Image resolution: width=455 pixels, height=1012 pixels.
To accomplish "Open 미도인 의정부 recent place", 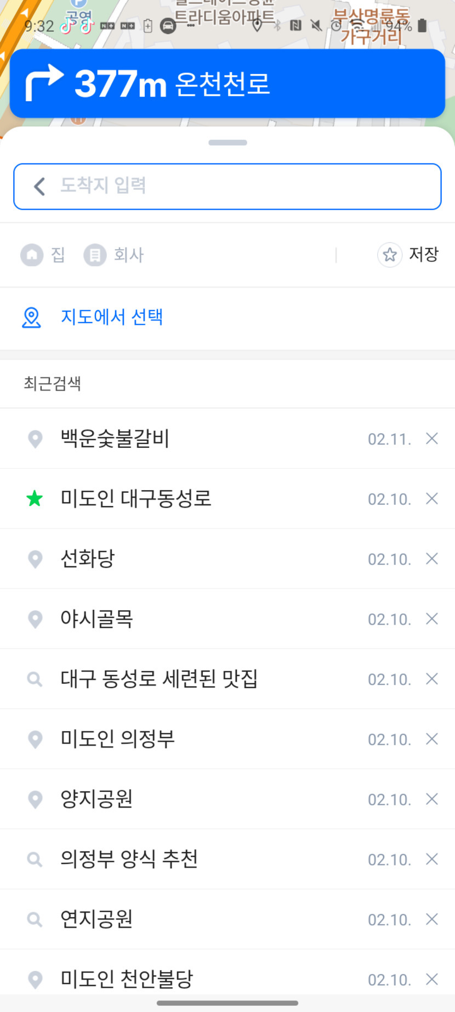I will point(117,739).
